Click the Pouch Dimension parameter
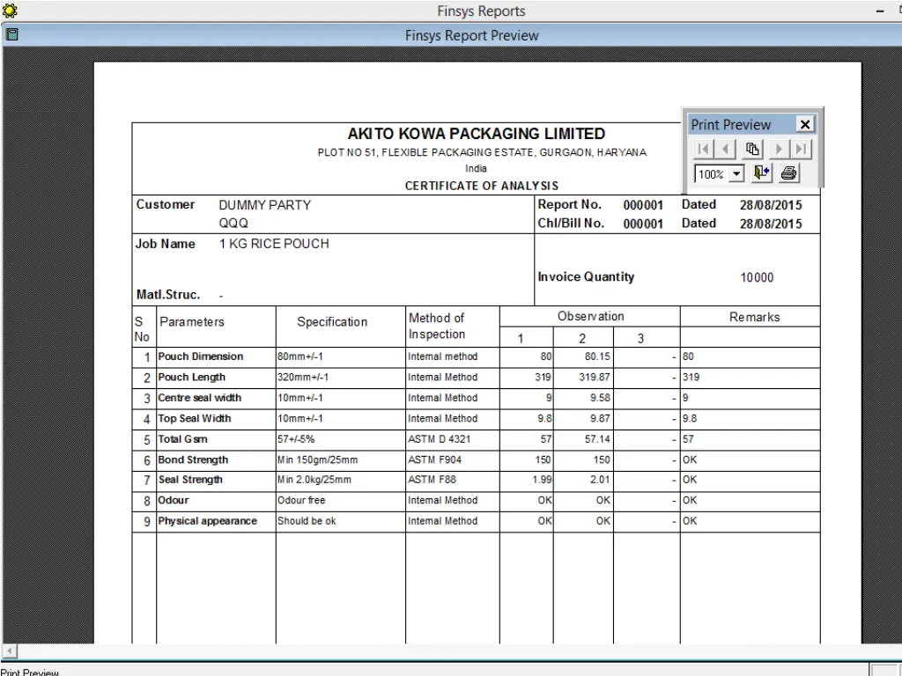This screenshot has width=902, height=676. 201,356
